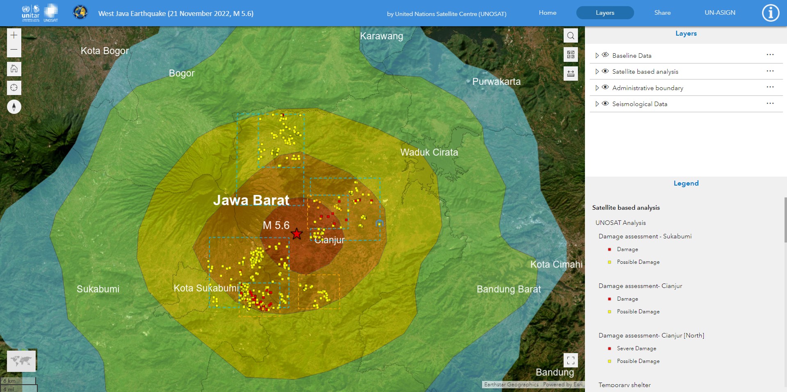Image resolution: width=787 pixels, height=392 pixels.
Task: Expand the Baseline Data layer group
Action: tap(597, 55)
